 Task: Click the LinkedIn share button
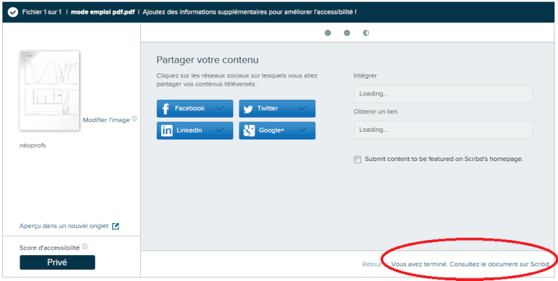[195, 130]
